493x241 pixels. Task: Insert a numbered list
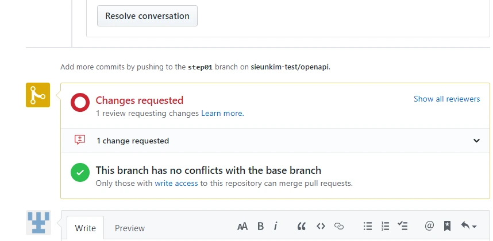[x=386, y=227]
